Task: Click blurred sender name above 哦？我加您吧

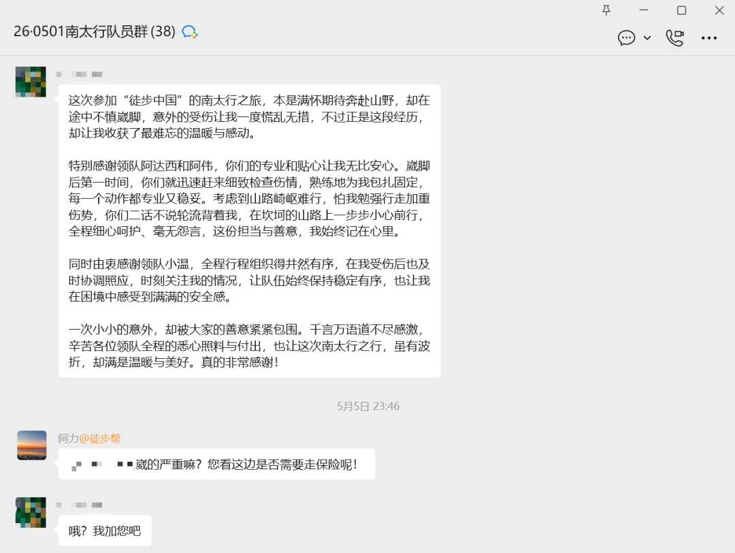Action: coord(80,505)
